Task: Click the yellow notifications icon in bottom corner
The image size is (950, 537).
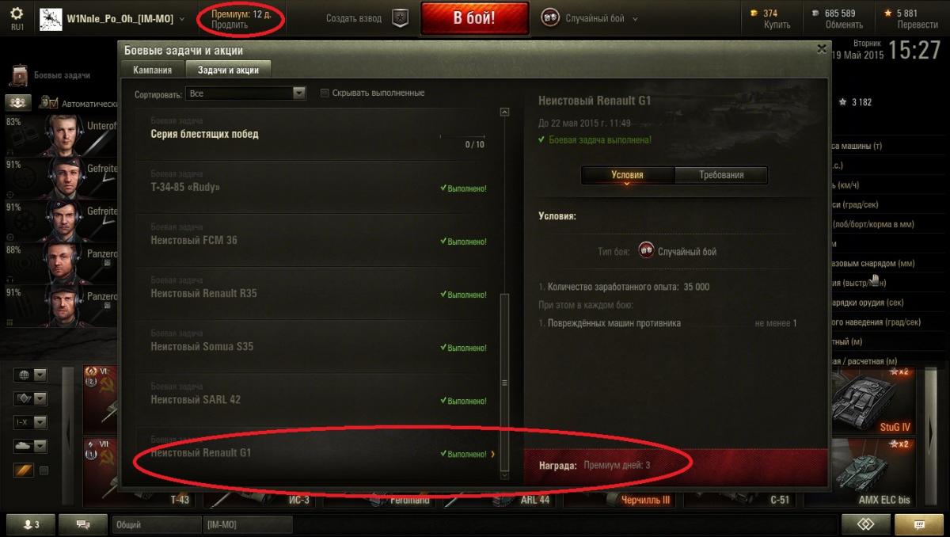Action: coord(919,524)
